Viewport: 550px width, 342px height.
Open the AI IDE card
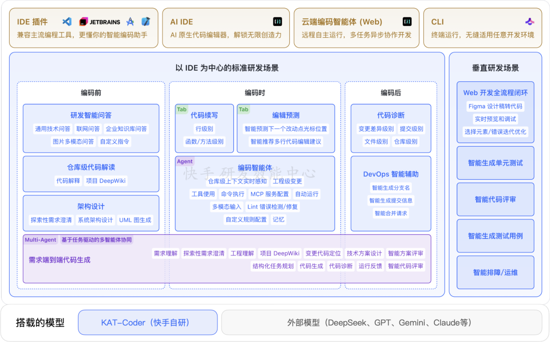point(226,28)
